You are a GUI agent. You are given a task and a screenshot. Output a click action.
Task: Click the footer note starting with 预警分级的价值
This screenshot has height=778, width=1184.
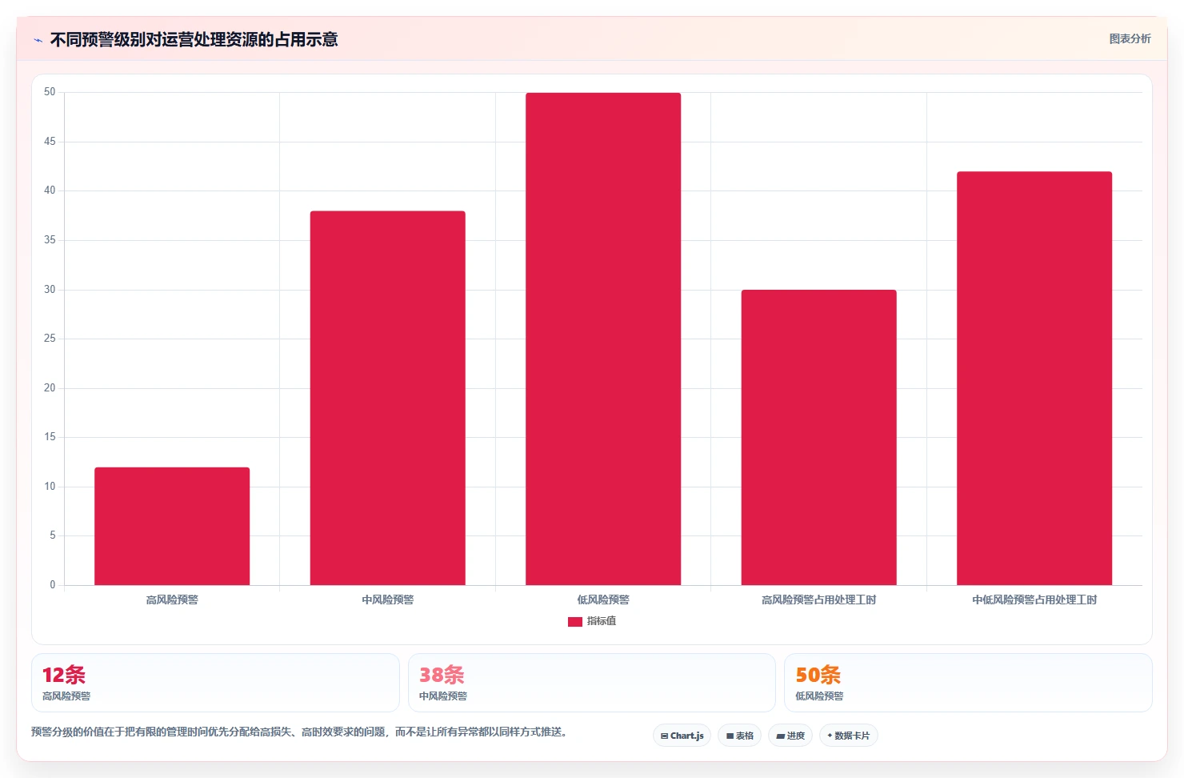coord(299,732)
